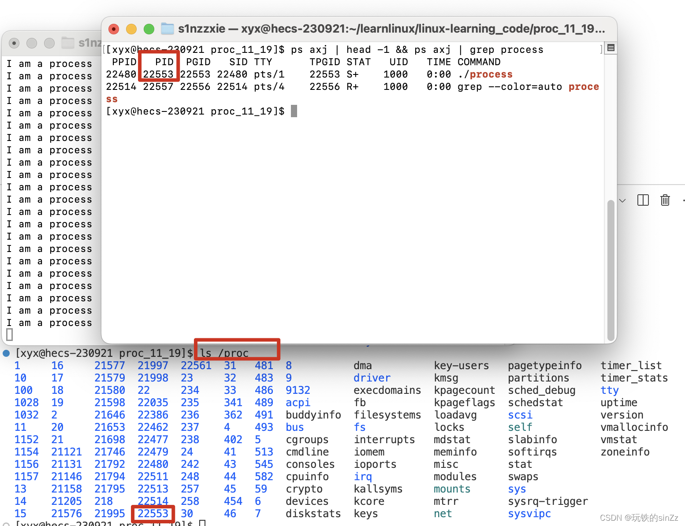
Task: Click the 'pagetypeinfo' file entry
Action: (545, 366)
